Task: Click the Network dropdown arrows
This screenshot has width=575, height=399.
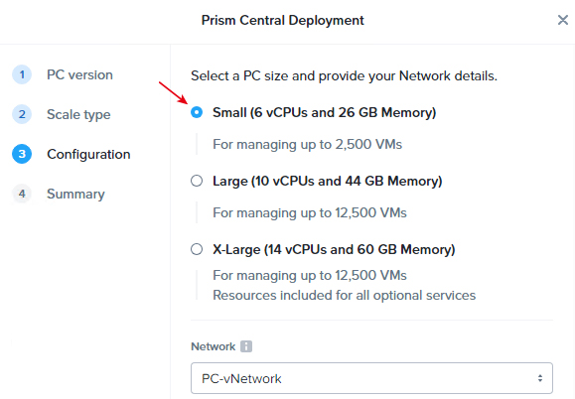Action: click(x=540, y=378)
